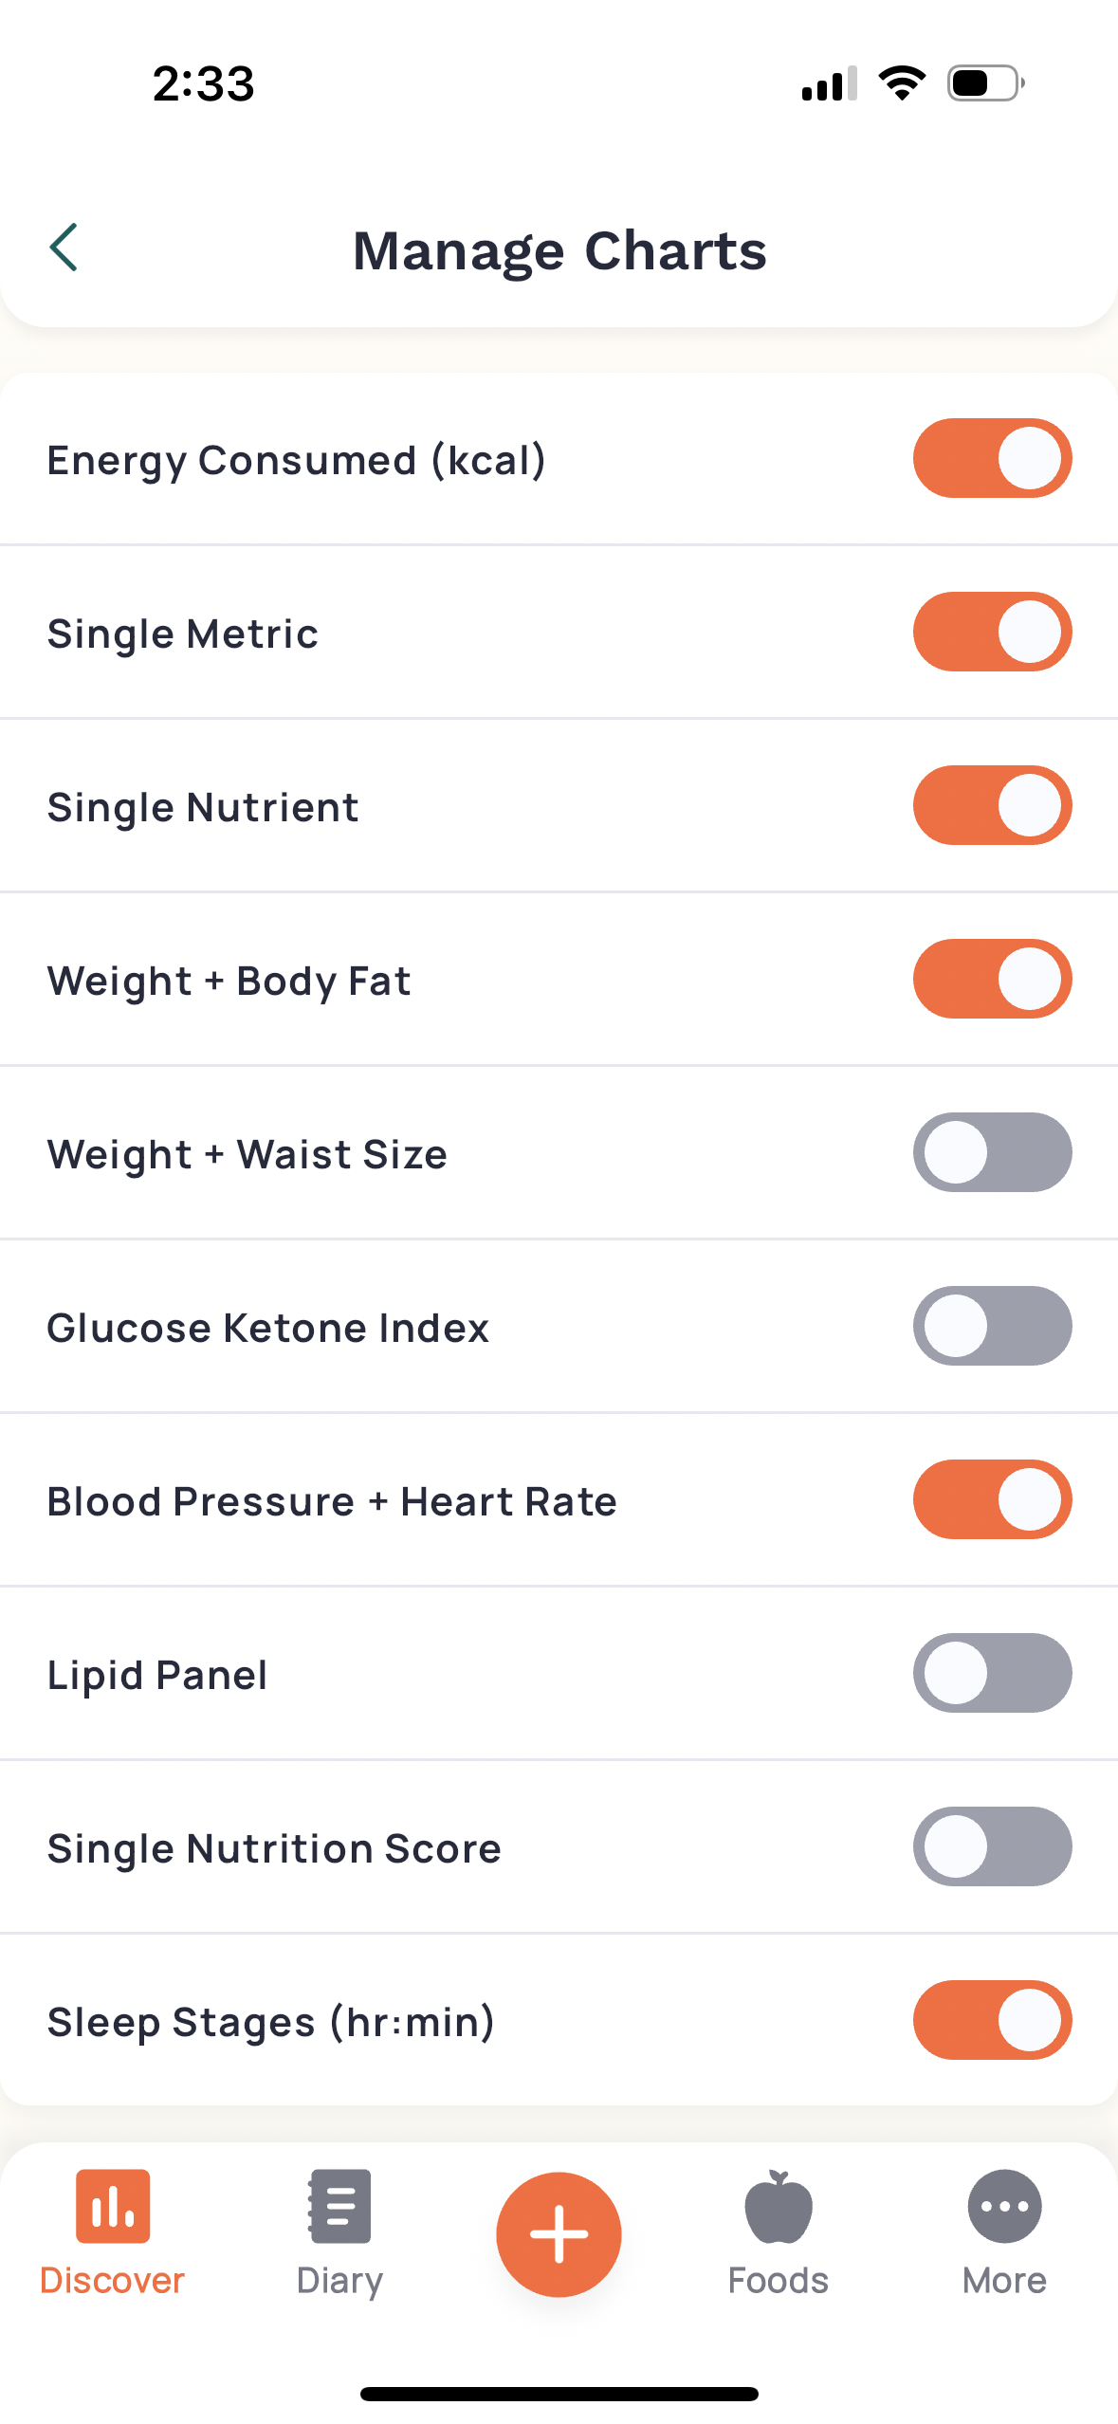Tap the Single Nutrient row label
The image size is (1118, 2424).
tap(203, 808)
